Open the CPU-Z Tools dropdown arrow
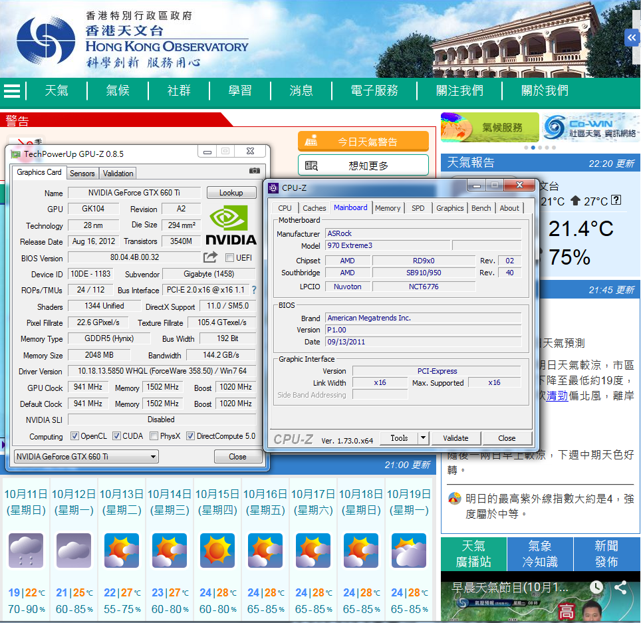Image resolution: width=641 pixels, height=623 pixels. pyautogui.click(x=424, y=437)
